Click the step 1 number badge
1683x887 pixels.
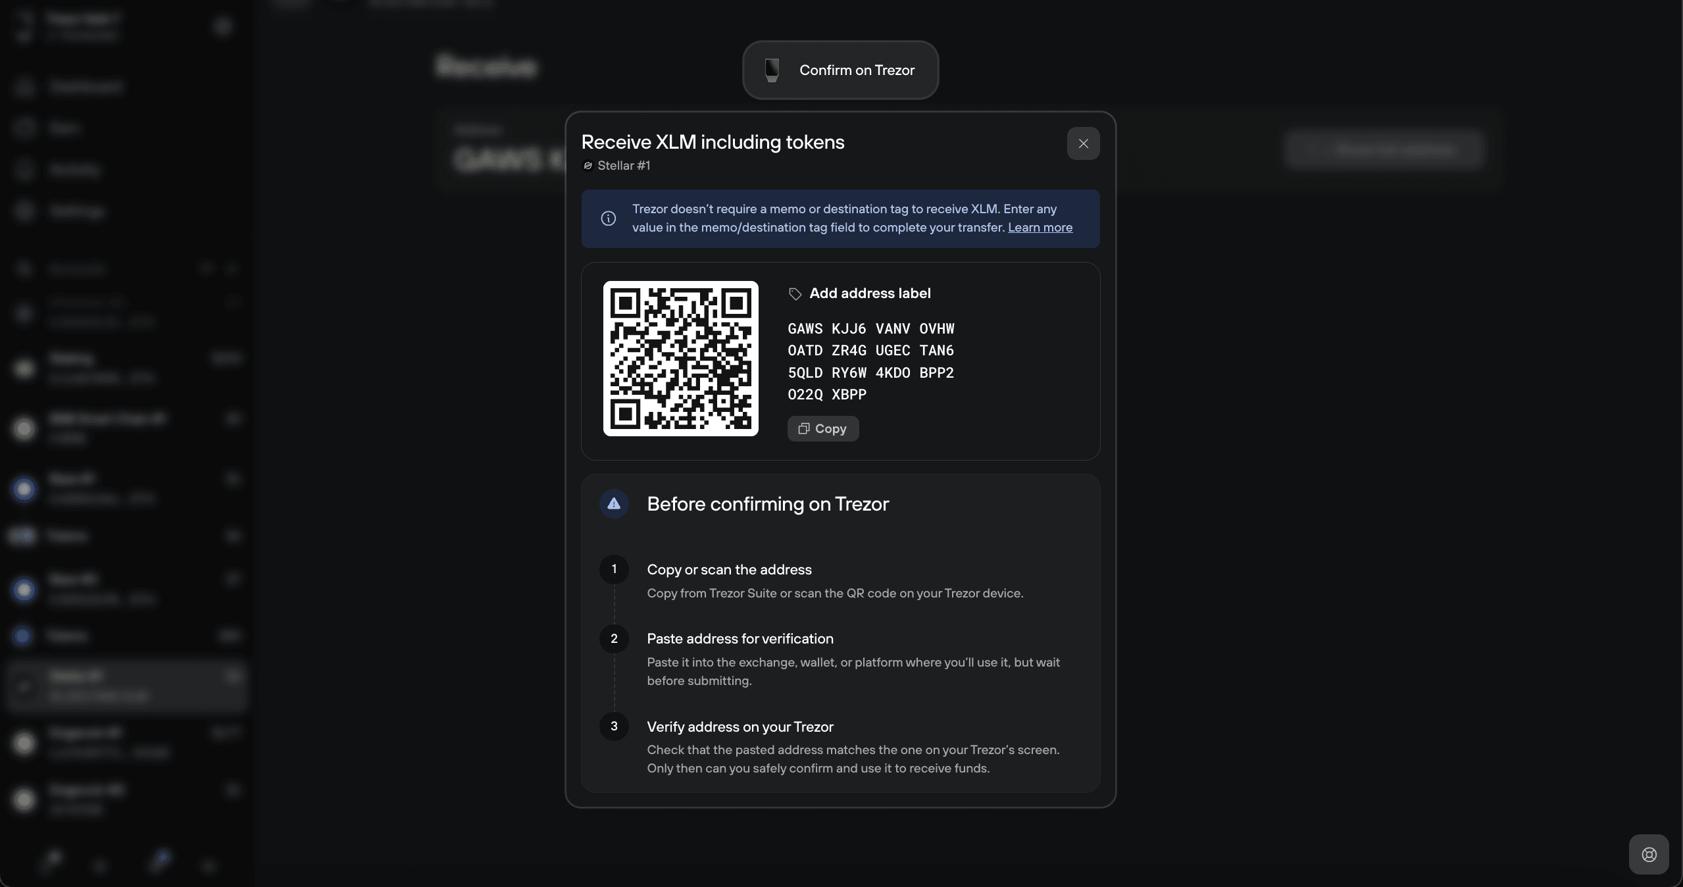click(614, 569)
